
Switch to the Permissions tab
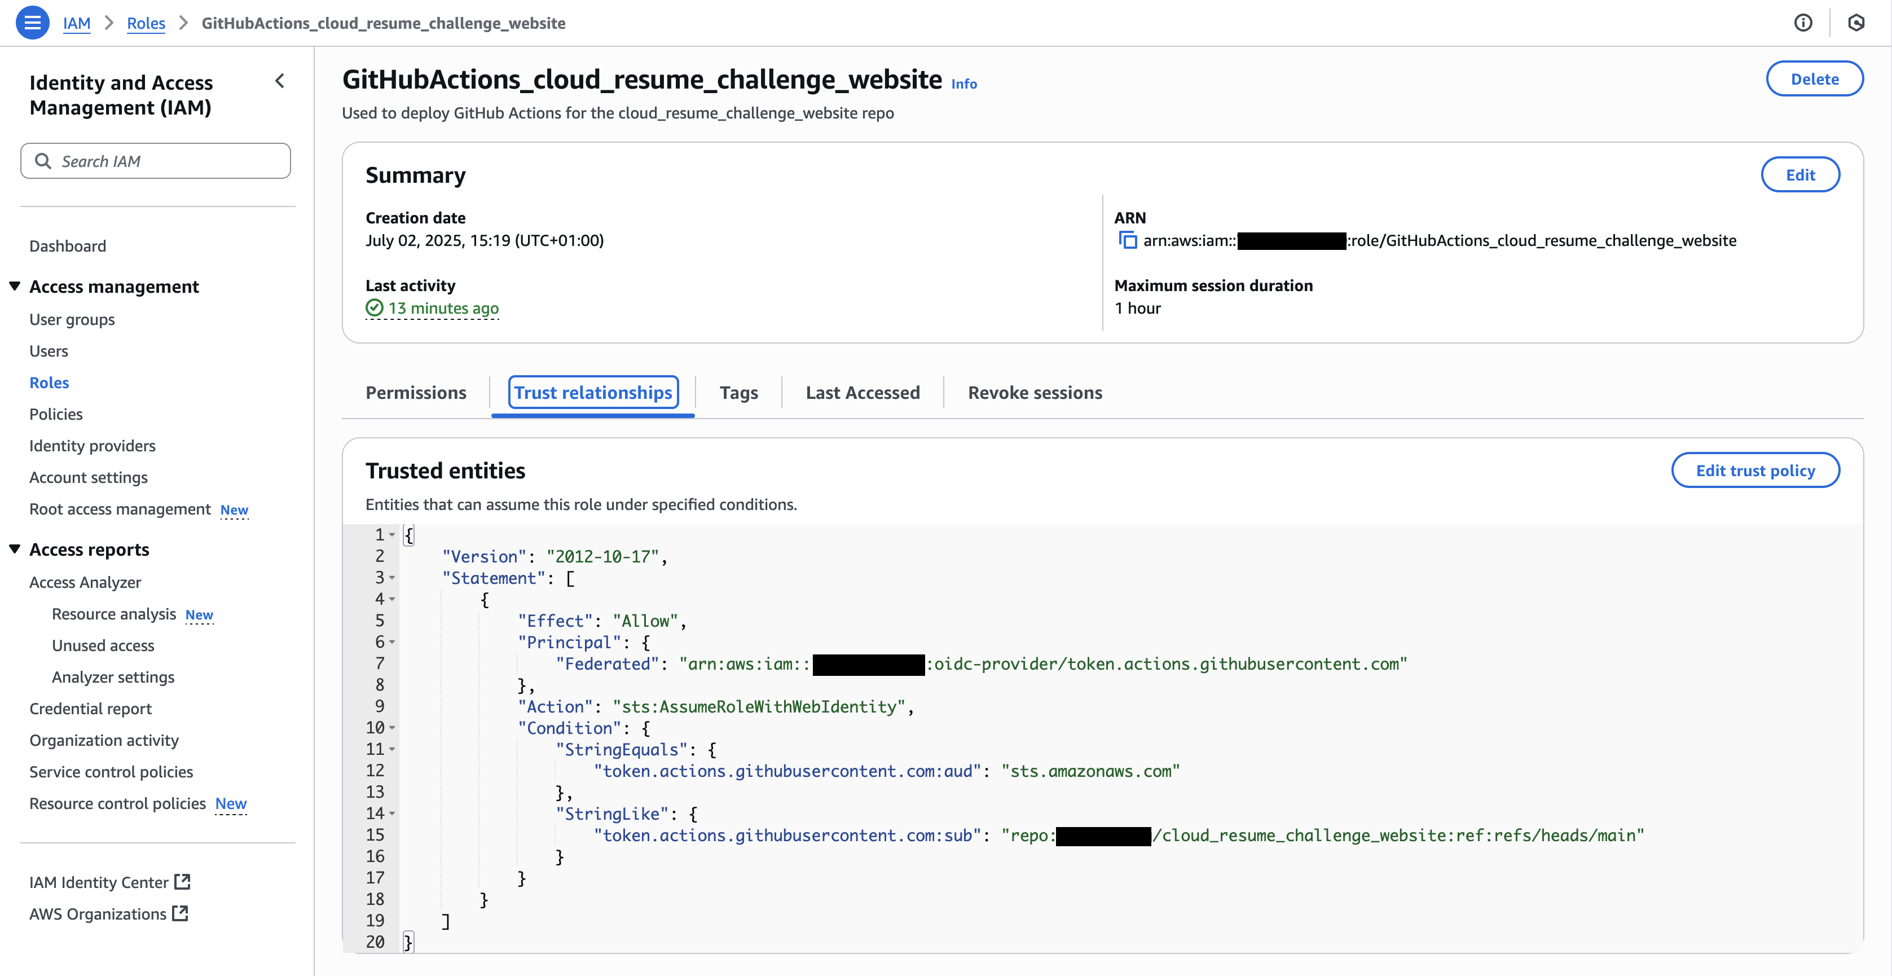coord(416,392)
